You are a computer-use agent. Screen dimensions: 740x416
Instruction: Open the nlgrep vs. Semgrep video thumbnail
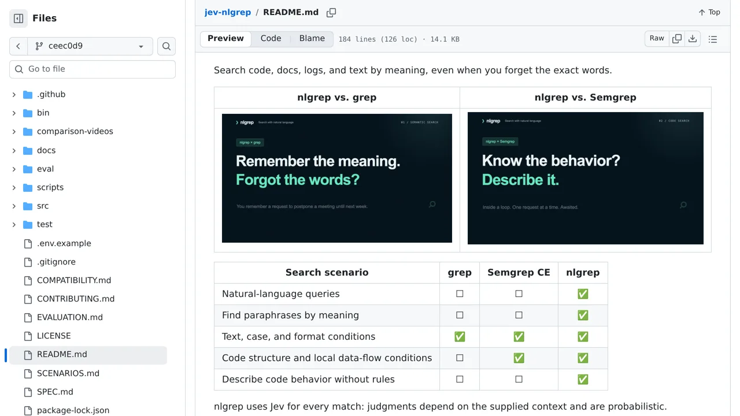(x=586, y=178)
